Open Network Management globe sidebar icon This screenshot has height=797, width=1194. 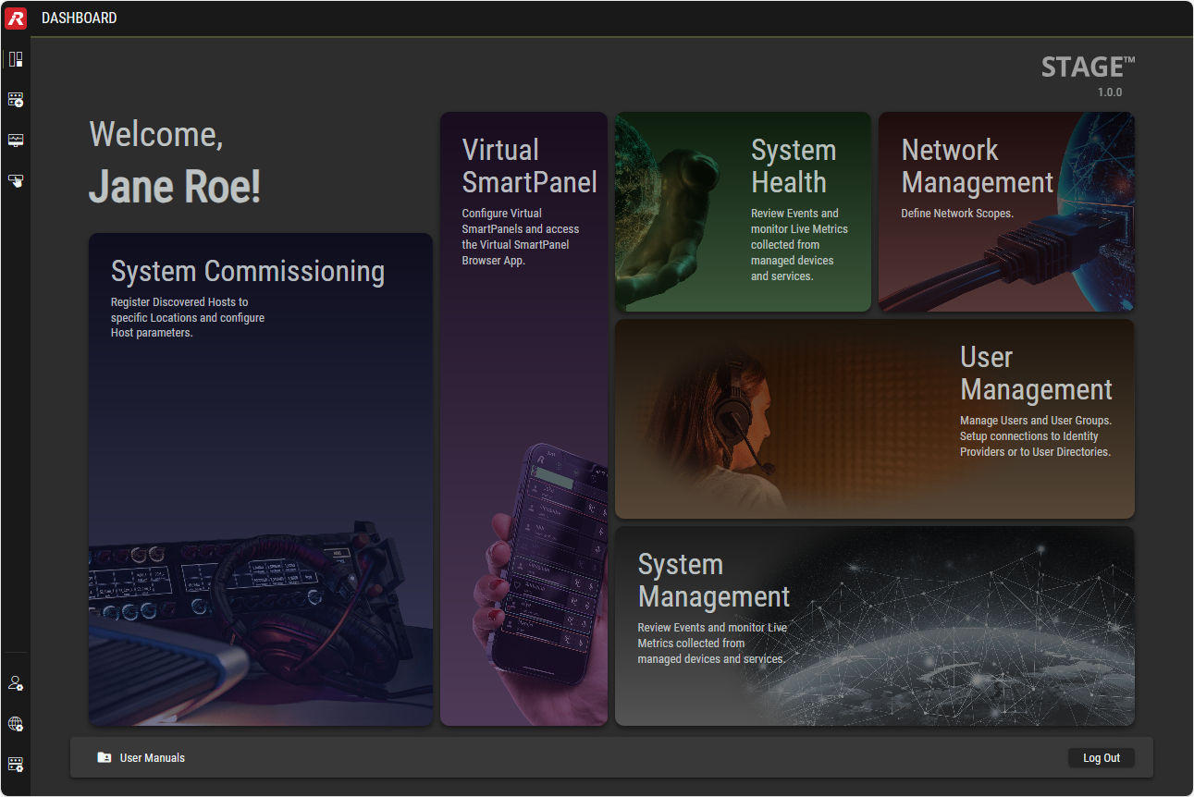point(16,724)
